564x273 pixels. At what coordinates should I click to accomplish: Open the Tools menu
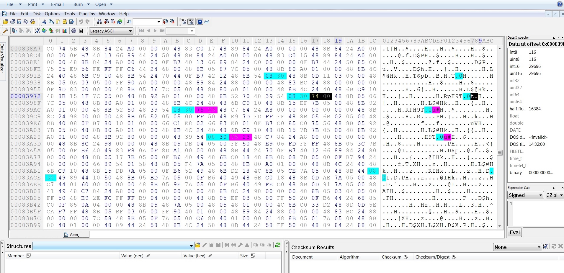[70, 14]
